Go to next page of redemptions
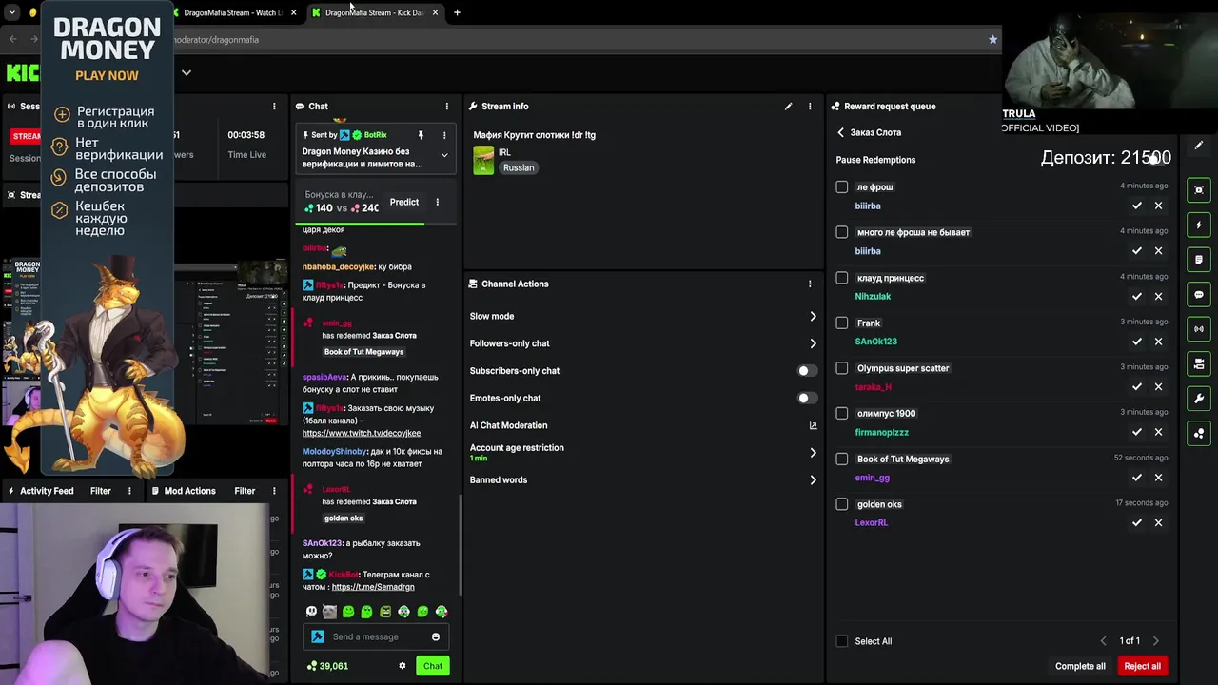The width and height of the screenshot is (1218, 685). [x=1155, y=641]
